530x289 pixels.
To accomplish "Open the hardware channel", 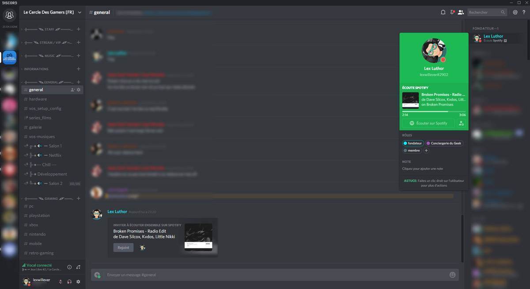I will point(52,99).
